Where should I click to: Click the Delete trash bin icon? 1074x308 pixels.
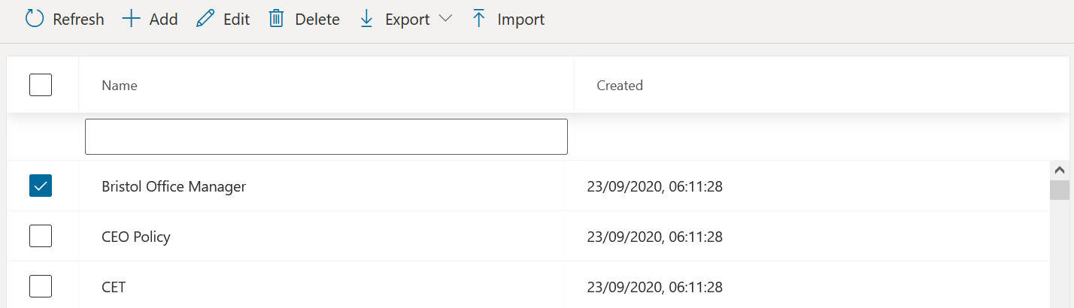pos(276,19)
